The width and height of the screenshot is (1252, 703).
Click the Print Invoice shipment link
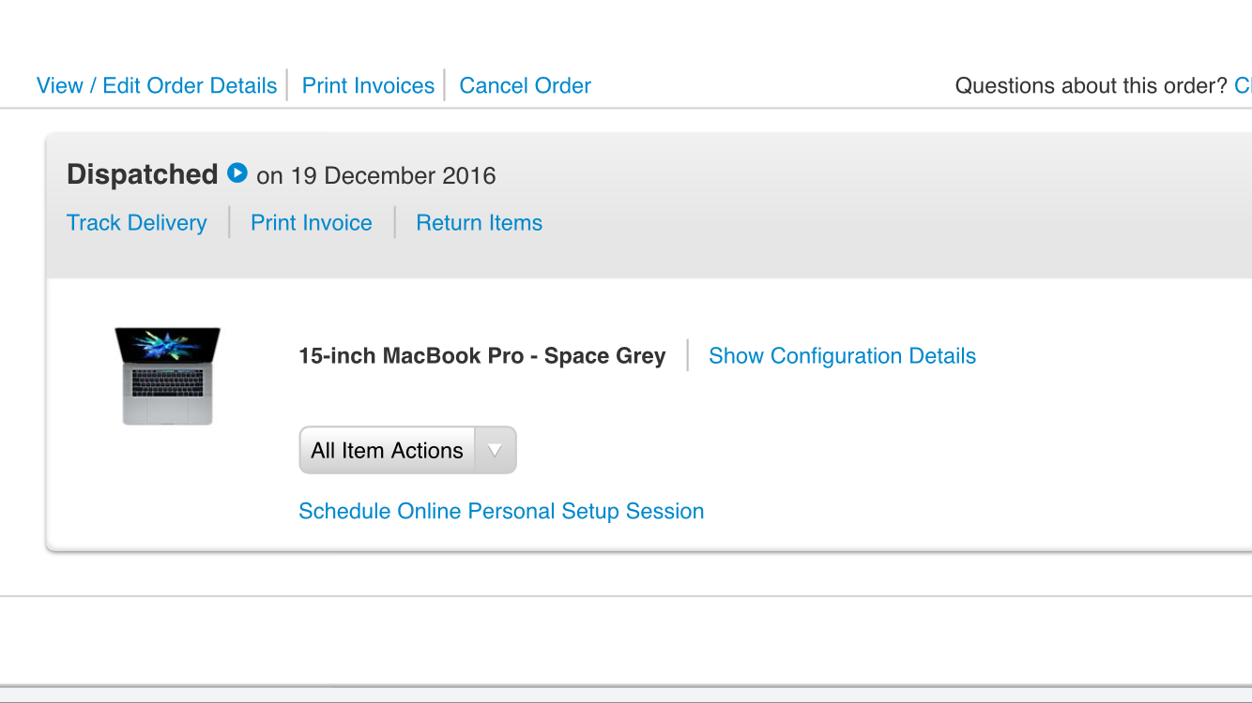coord(312,223)
